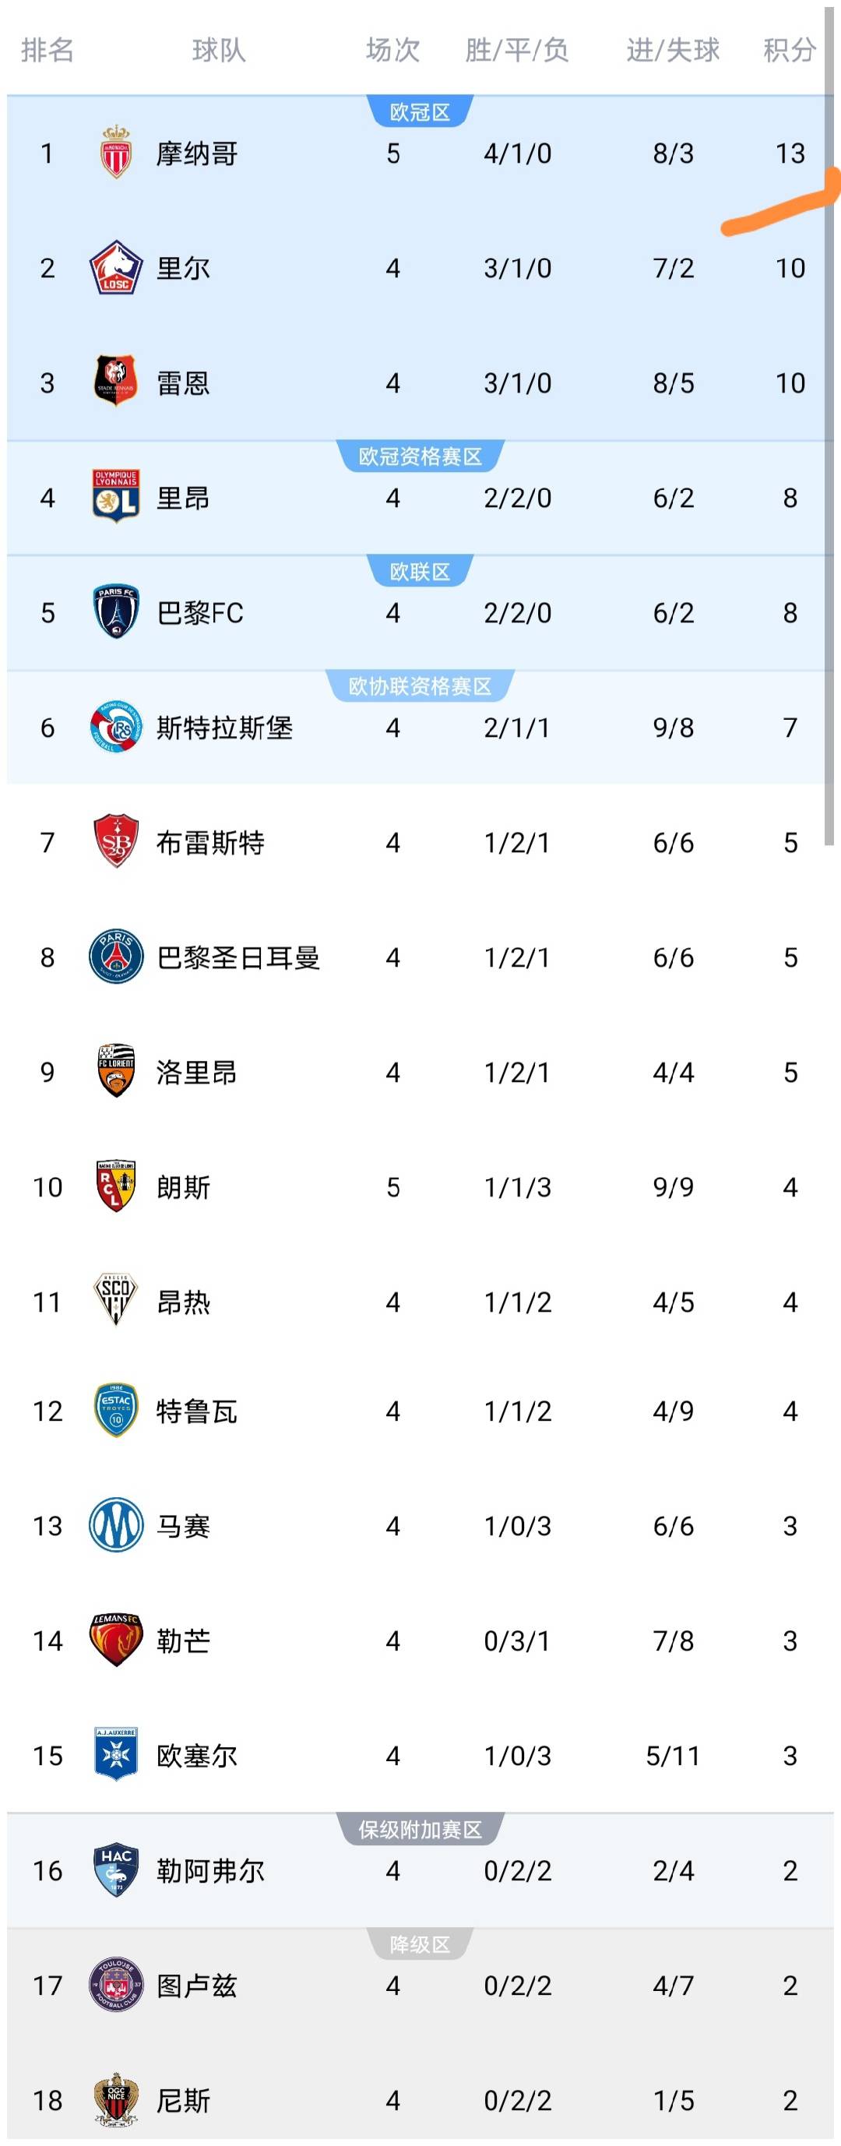This screenshot has width=841, height=2146.
Task: Open team page for 布雷斯特
Action: point(211,842)
